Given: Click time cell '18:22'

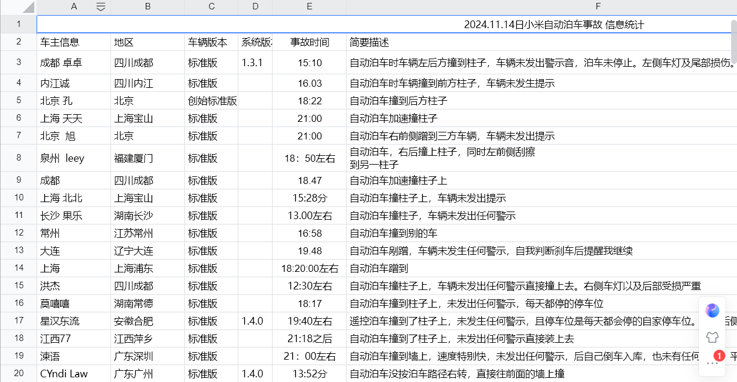Looking at the screenshot, I should coord(310,101).
